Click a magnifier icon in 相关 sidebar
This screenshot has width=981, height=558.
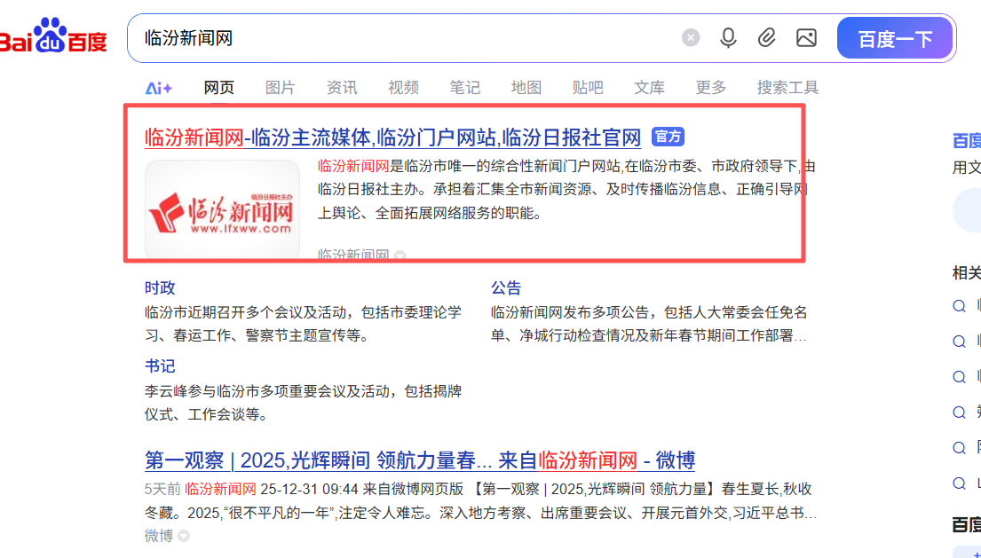[959, 305]
